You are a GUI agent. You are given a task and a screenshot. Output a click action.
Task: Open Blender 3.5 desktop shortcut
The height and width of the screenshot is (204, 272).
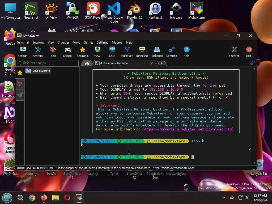tap(135, 10)
